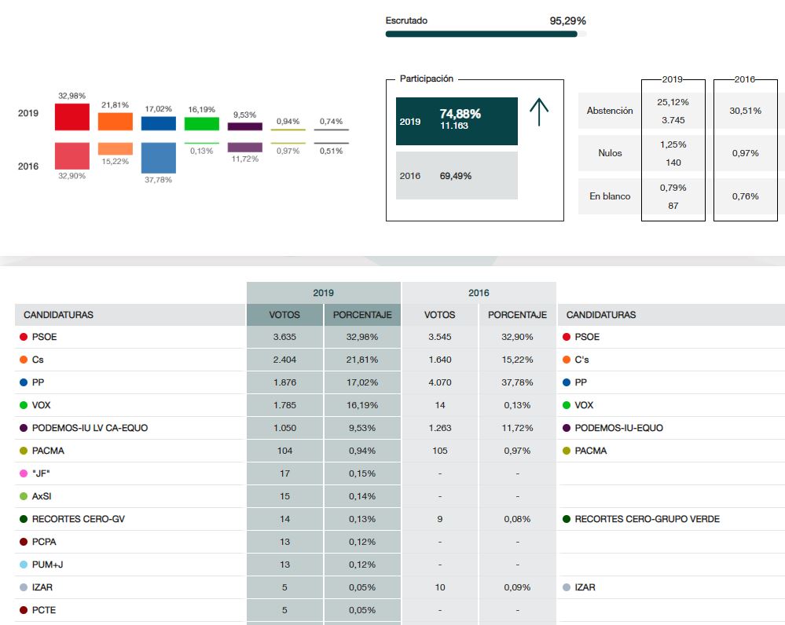Screen dimensions: 785x625
Task: Click the Escrutado progress bar
Action: pos(486,34)
